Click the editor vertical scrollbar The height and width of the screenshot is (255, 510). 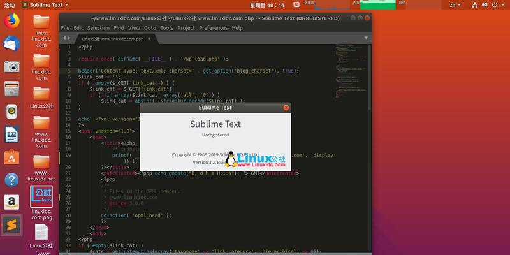click(x=370, y=77)
